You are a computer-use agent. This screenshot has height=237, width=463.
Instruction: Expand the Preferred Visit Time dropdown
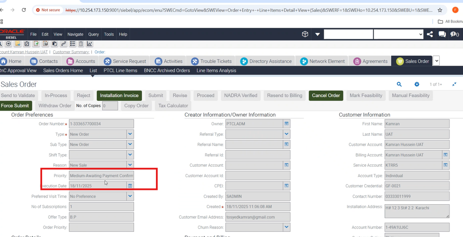pyautogui.click(x=130, y=196)
